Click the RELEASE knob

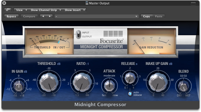pos(130,78)
